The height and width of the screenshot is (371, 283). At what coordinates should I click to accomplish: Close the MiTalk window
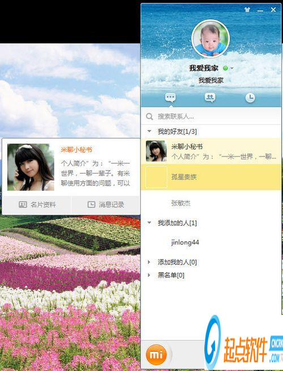pos(273,10)
